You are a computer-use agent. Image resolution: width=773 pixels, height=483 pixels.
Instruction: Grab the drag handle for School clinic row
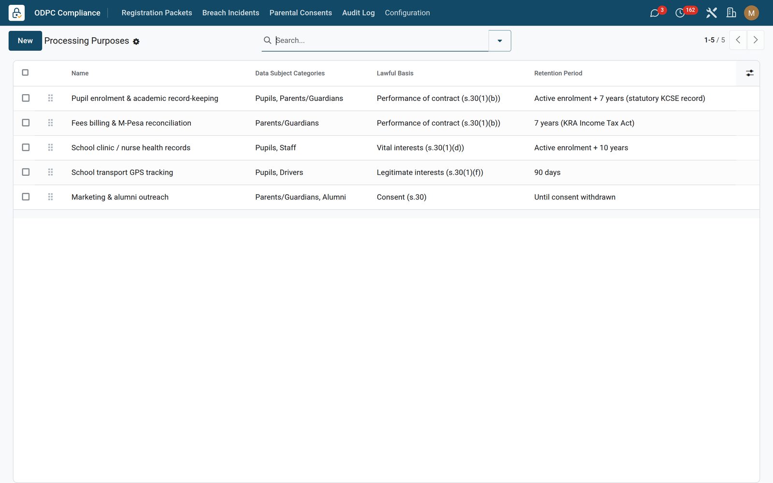pos(50,147)
